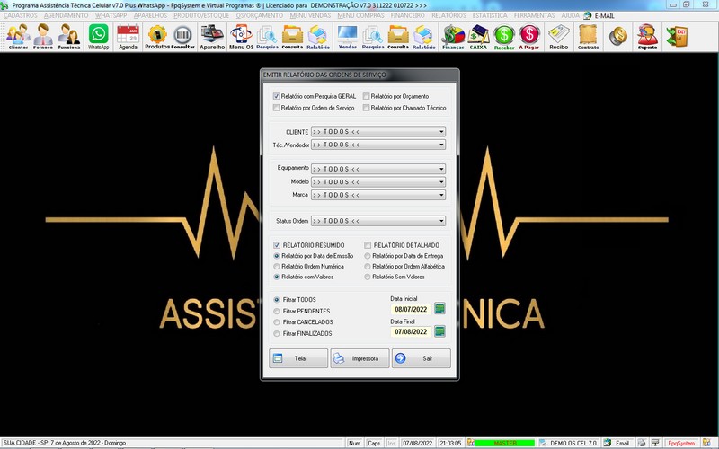Open the FINANCEIRO menu
The height and width of the screenshot is (449, 719).
click(408, 15)
